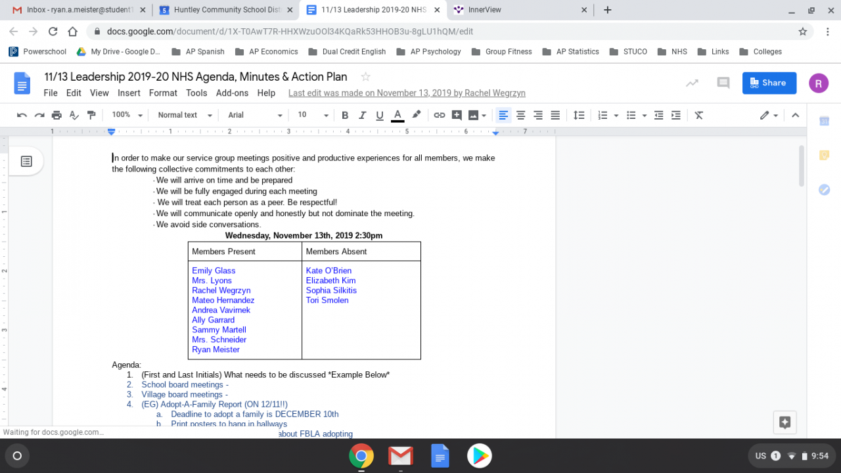
Task: Click the Explore button at bottom right
Action: [x=784, y=422]
